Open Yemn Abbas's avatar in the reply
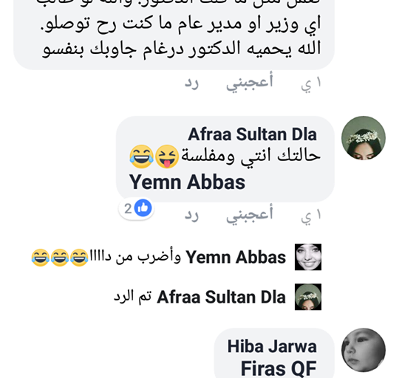Image resolution: width=399 pixels, height=378 pixels. (x=308, y=257)
